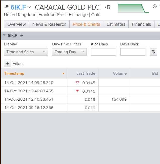Screen dimensions: 160x164
Task: Open the News & Research tab
Action: 49,24
